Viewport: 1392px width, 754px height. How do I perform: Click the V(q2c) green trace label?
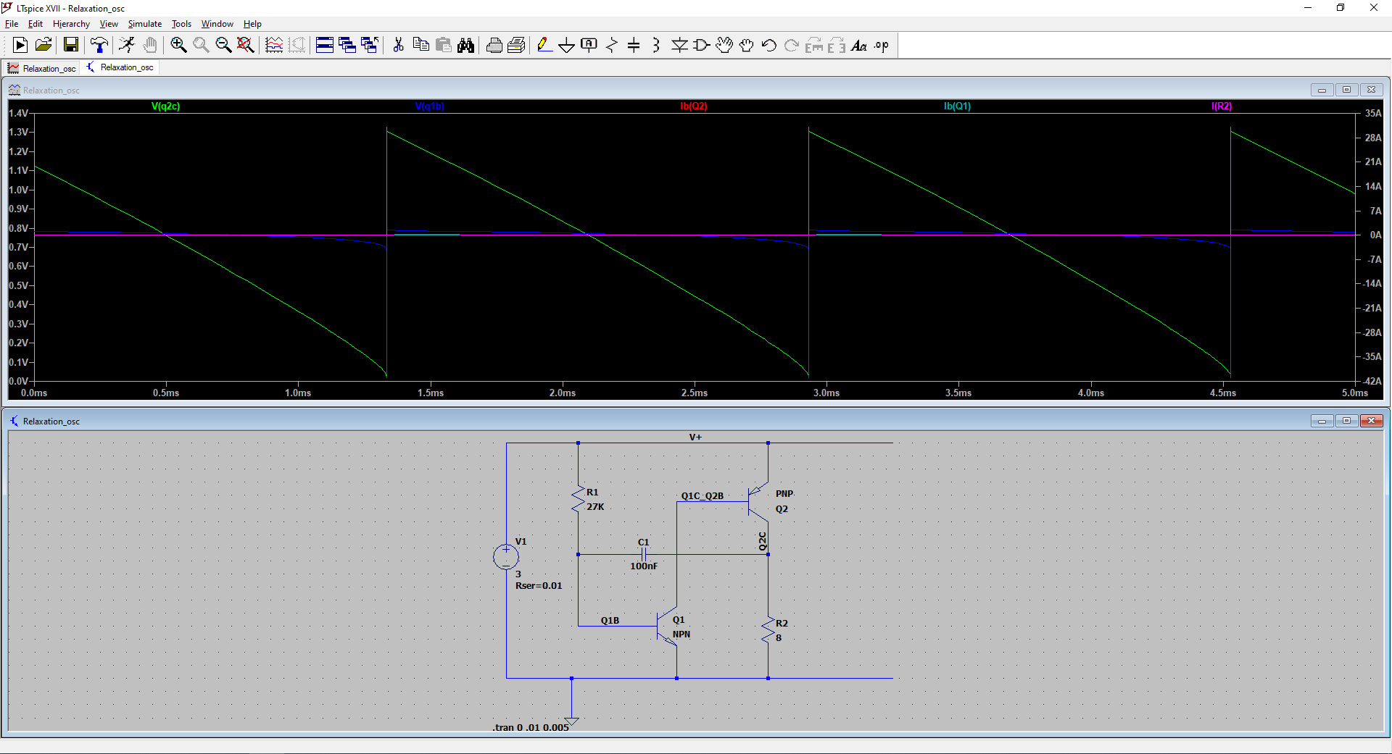point(166,106)
